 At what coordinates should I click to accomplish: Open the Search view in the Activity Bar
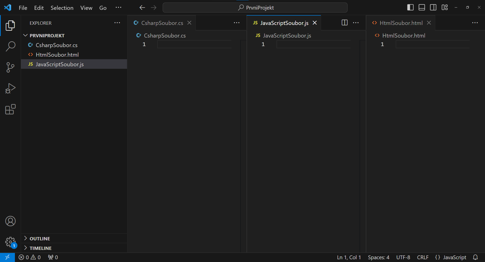point(10,46)
